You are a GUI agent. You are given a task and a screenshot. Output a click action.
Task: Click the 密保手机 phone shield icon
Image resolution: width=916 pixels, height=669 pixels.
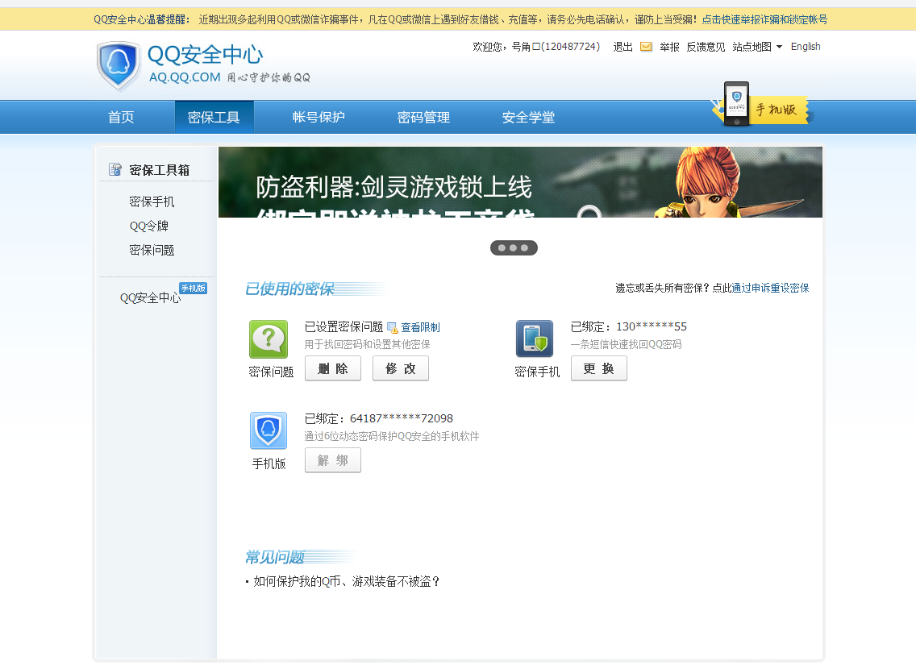(535, 339)
